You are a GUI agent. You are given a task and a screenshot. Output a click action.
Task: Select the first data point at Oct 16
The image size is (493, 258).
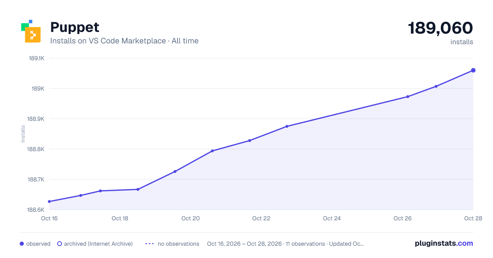(x=49, y=201)
